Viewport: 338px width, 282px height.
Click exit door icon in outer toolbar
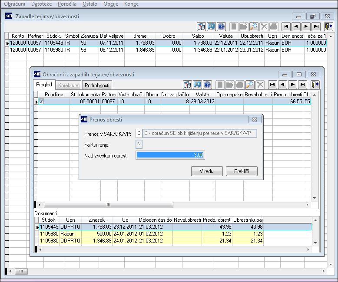click(x=328, y=26)
